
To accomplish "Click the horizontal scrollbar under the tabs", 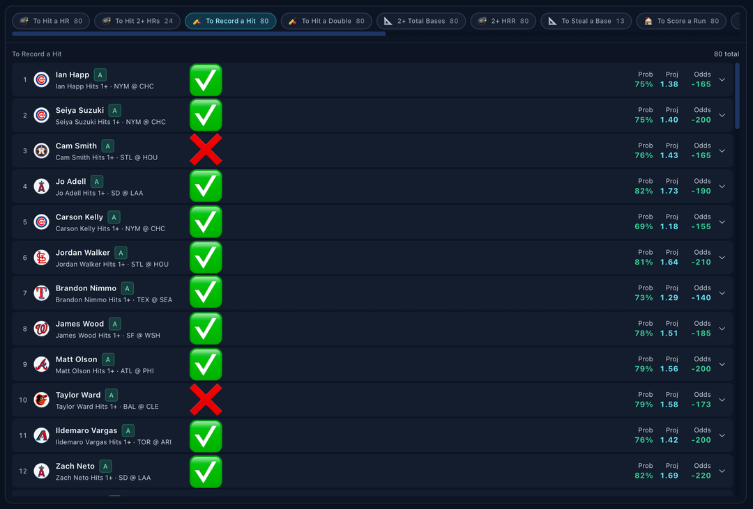I will (199, 33).
